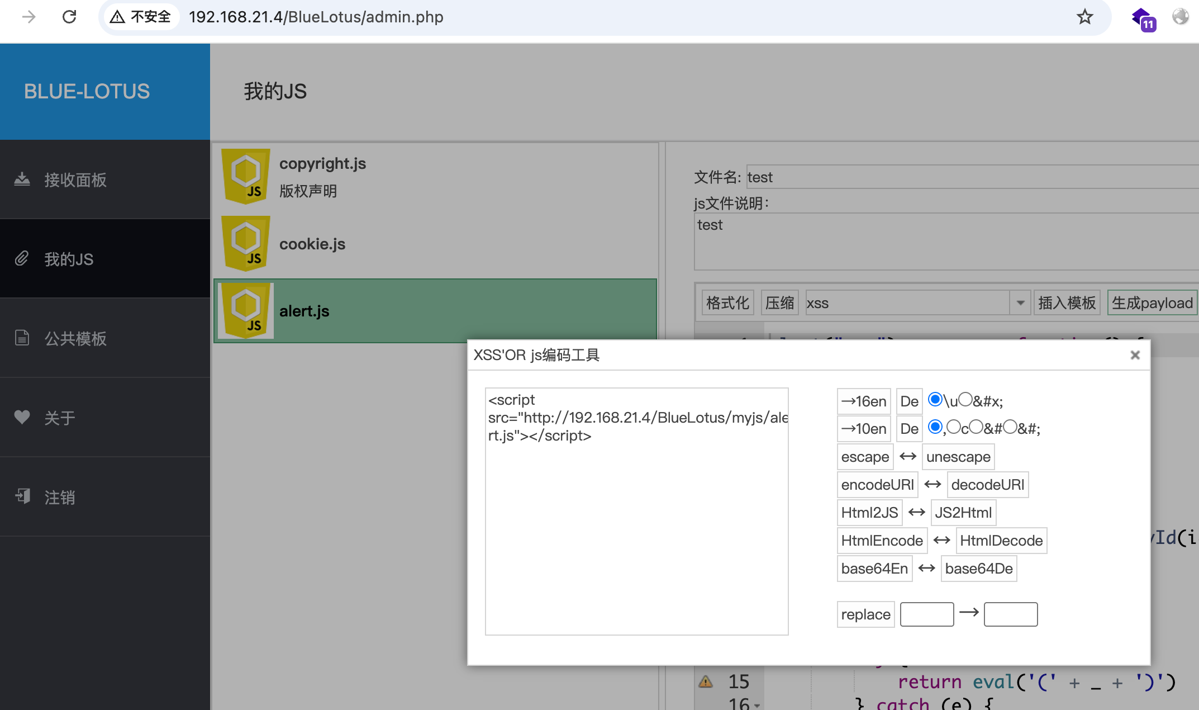Click the →16en encode button
Image resolution: width=1199 pixels, height=710 pixels.
pos(864,401)
